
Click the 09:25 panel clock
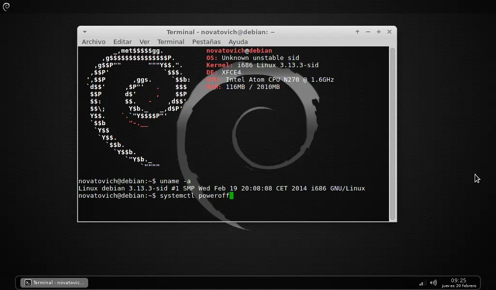(459, 280)
